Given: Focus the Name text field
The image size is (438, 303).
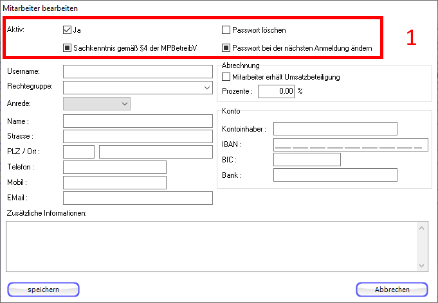Looking at the screenshot, I should [x=138, y=121].
